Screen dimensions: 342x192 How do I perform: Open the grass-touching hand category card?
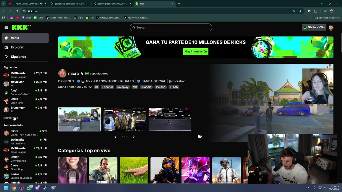pos(134,170)
